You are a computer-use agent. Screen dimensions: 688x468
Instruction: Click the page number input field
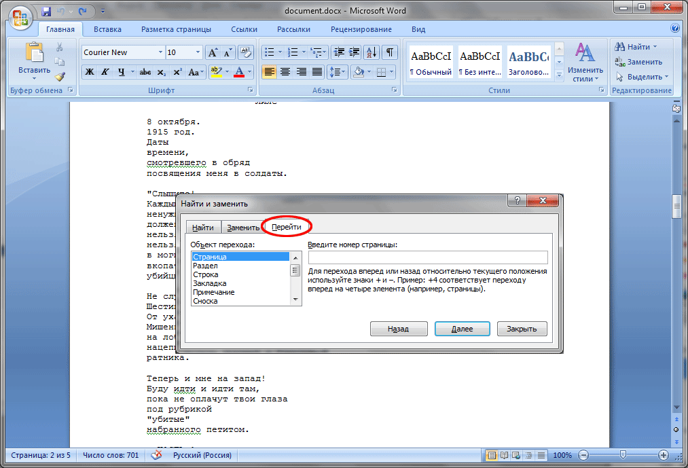tap(427, 257)
